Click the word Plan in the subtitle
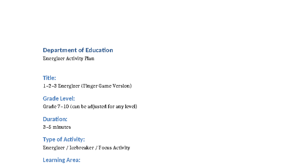The height and width of the screenshot is (164, 292). pos(89,58)
